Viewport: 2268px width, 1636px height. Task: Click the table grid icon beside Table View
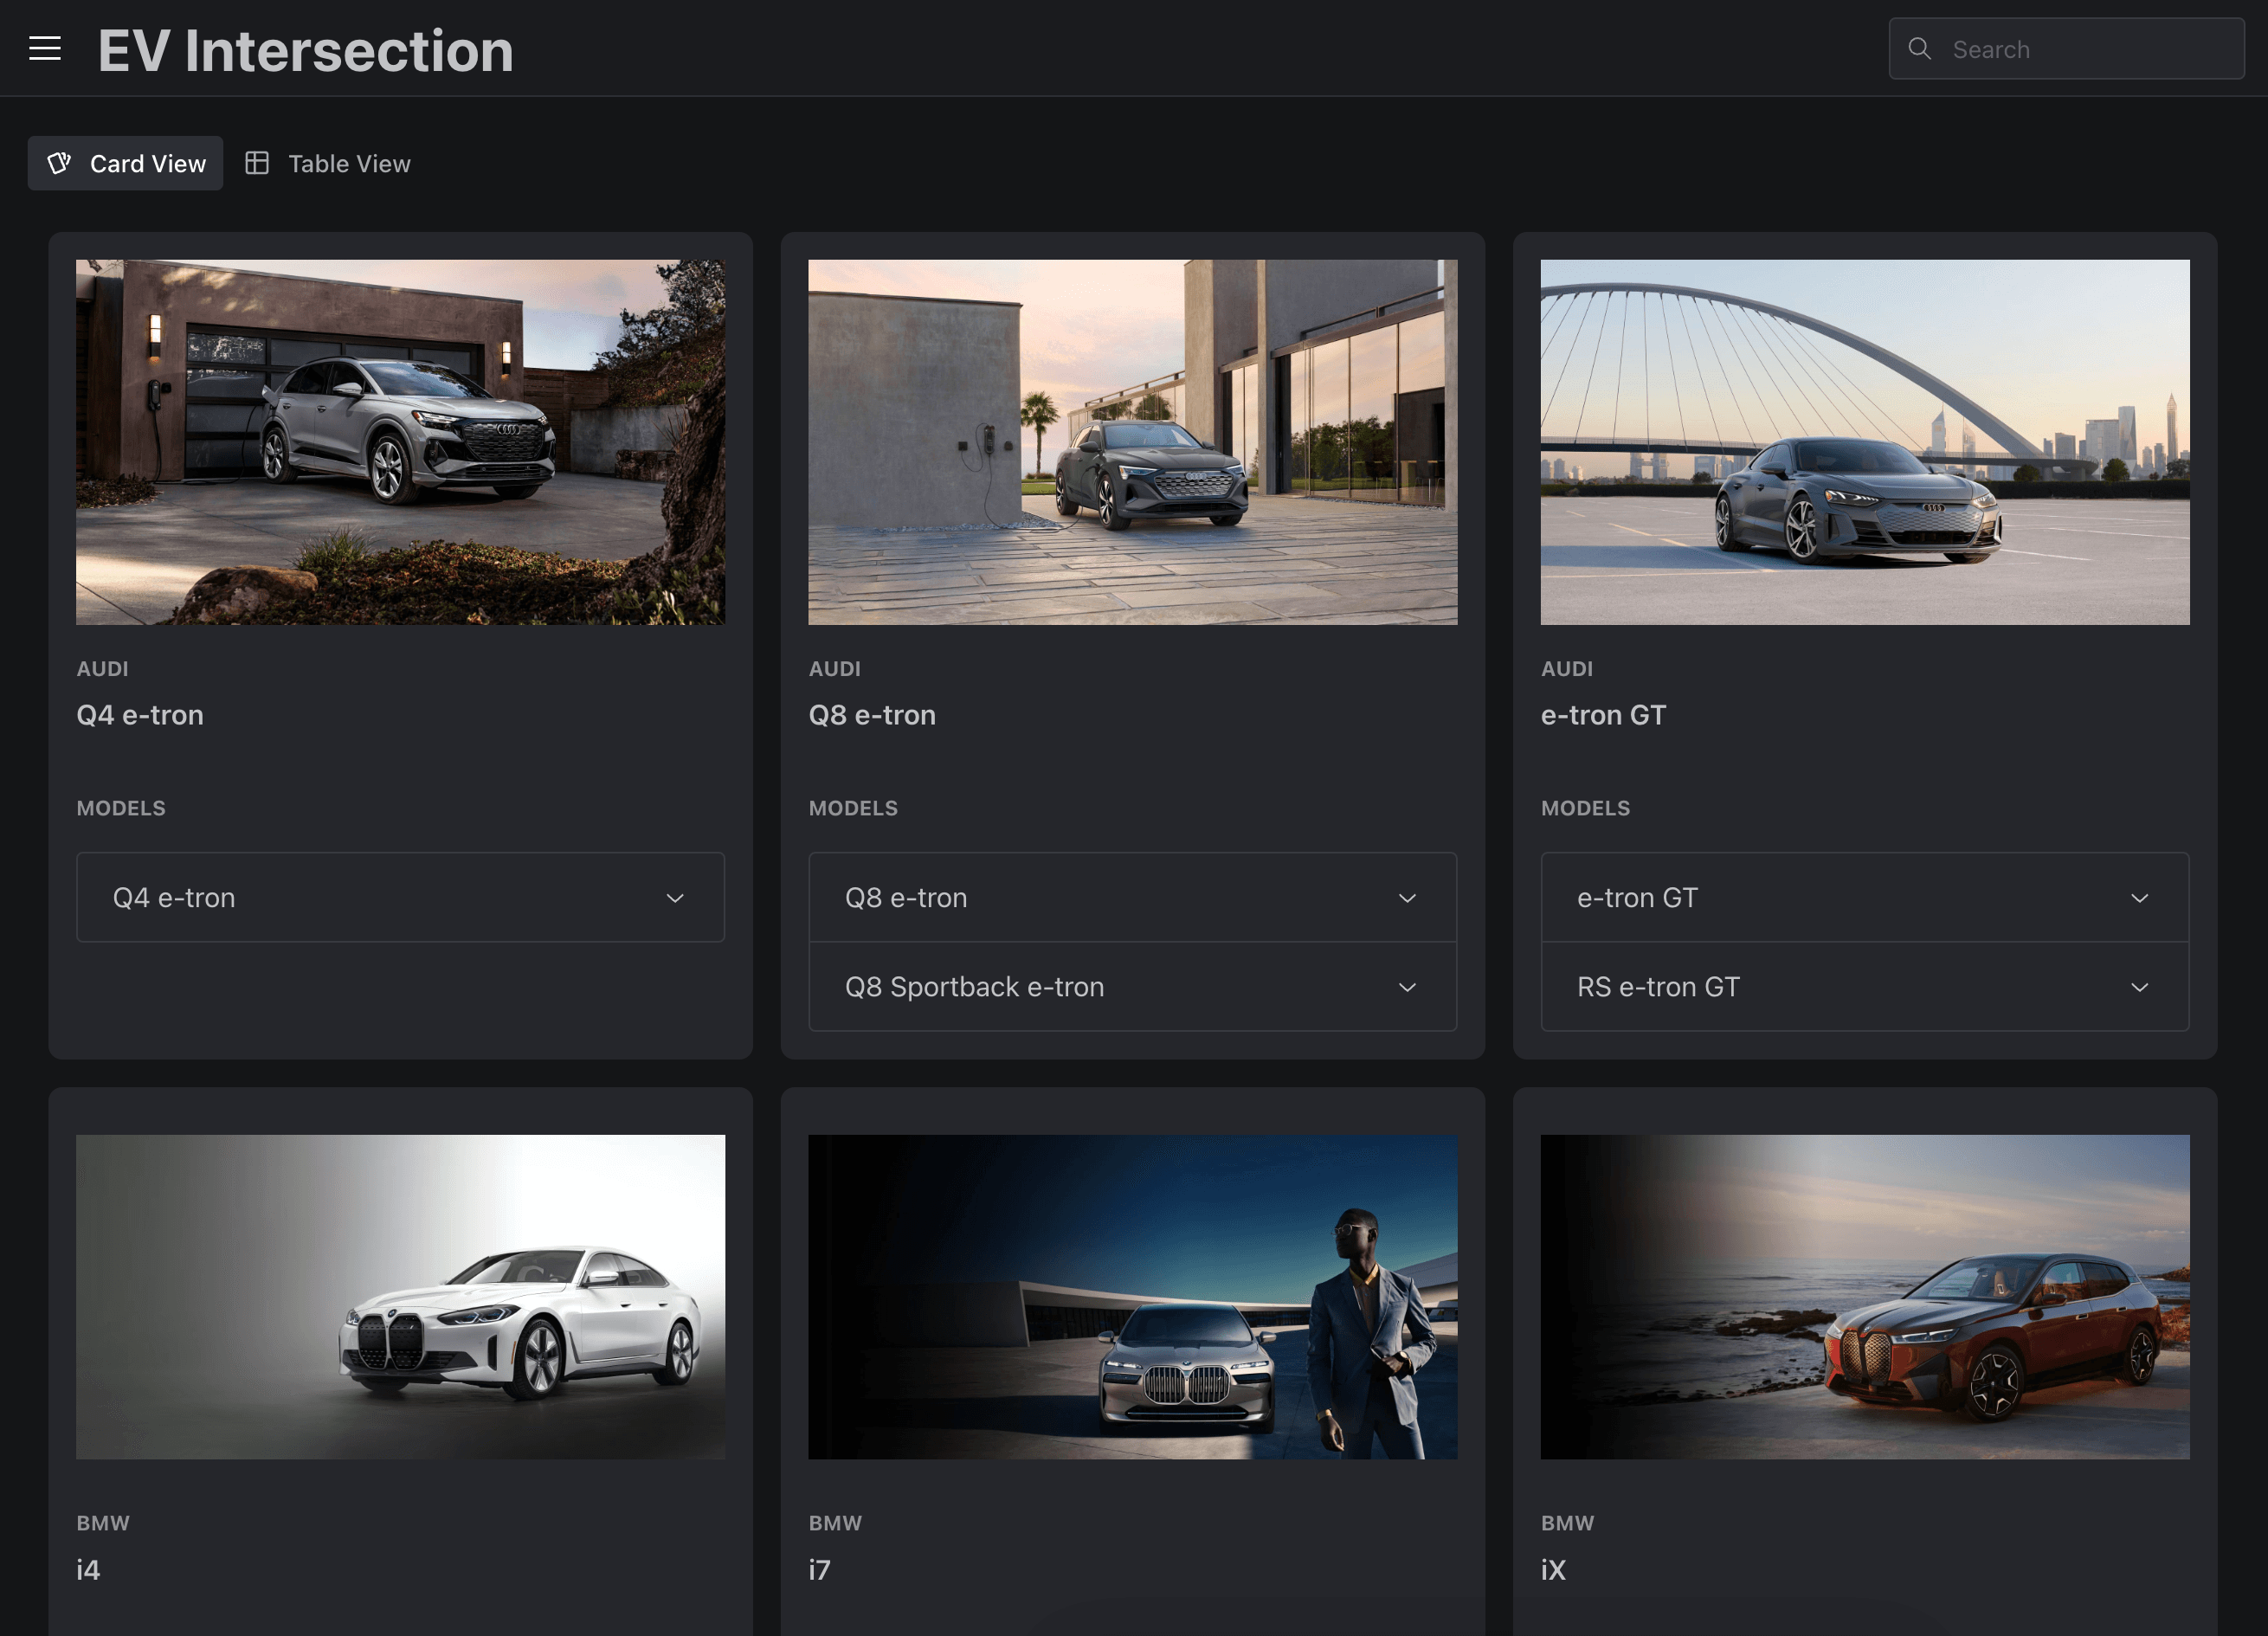coord(257,163)
